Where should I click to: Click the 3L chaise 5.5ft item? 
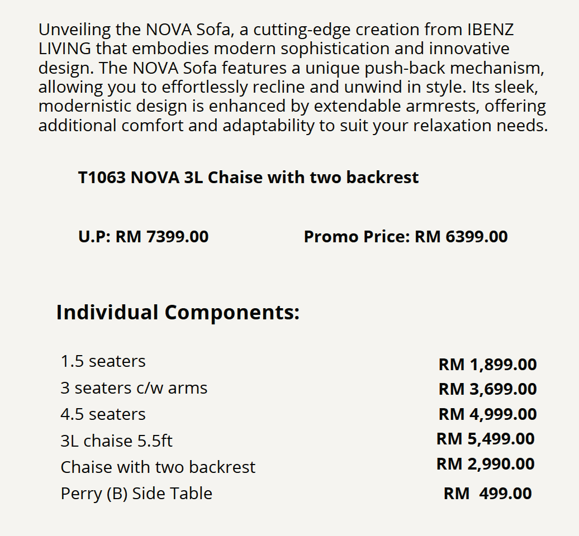click(x=116, y=441)
